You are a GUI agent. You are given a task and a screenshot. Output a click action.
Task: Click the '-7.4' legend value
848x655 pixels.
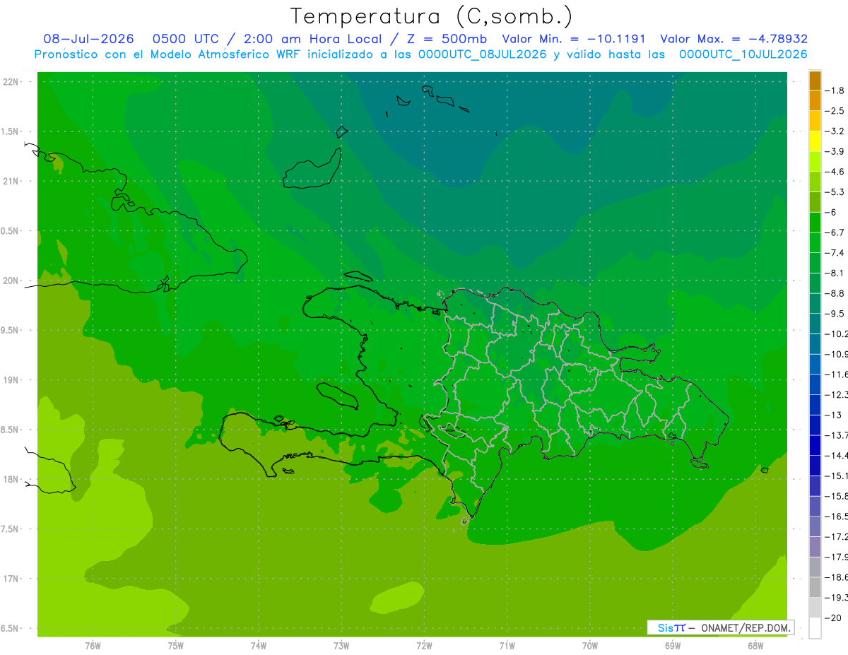(836, 253)
